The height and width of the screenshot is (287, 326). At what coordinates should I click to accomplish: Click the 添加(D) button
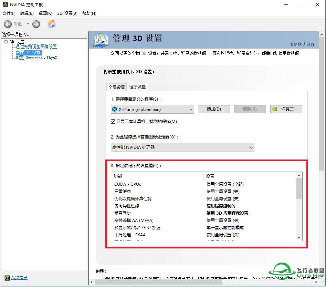point(214,109)
